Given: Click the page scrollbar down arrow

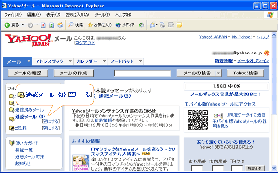Looking at the screenshot, I should click(274, 168).
